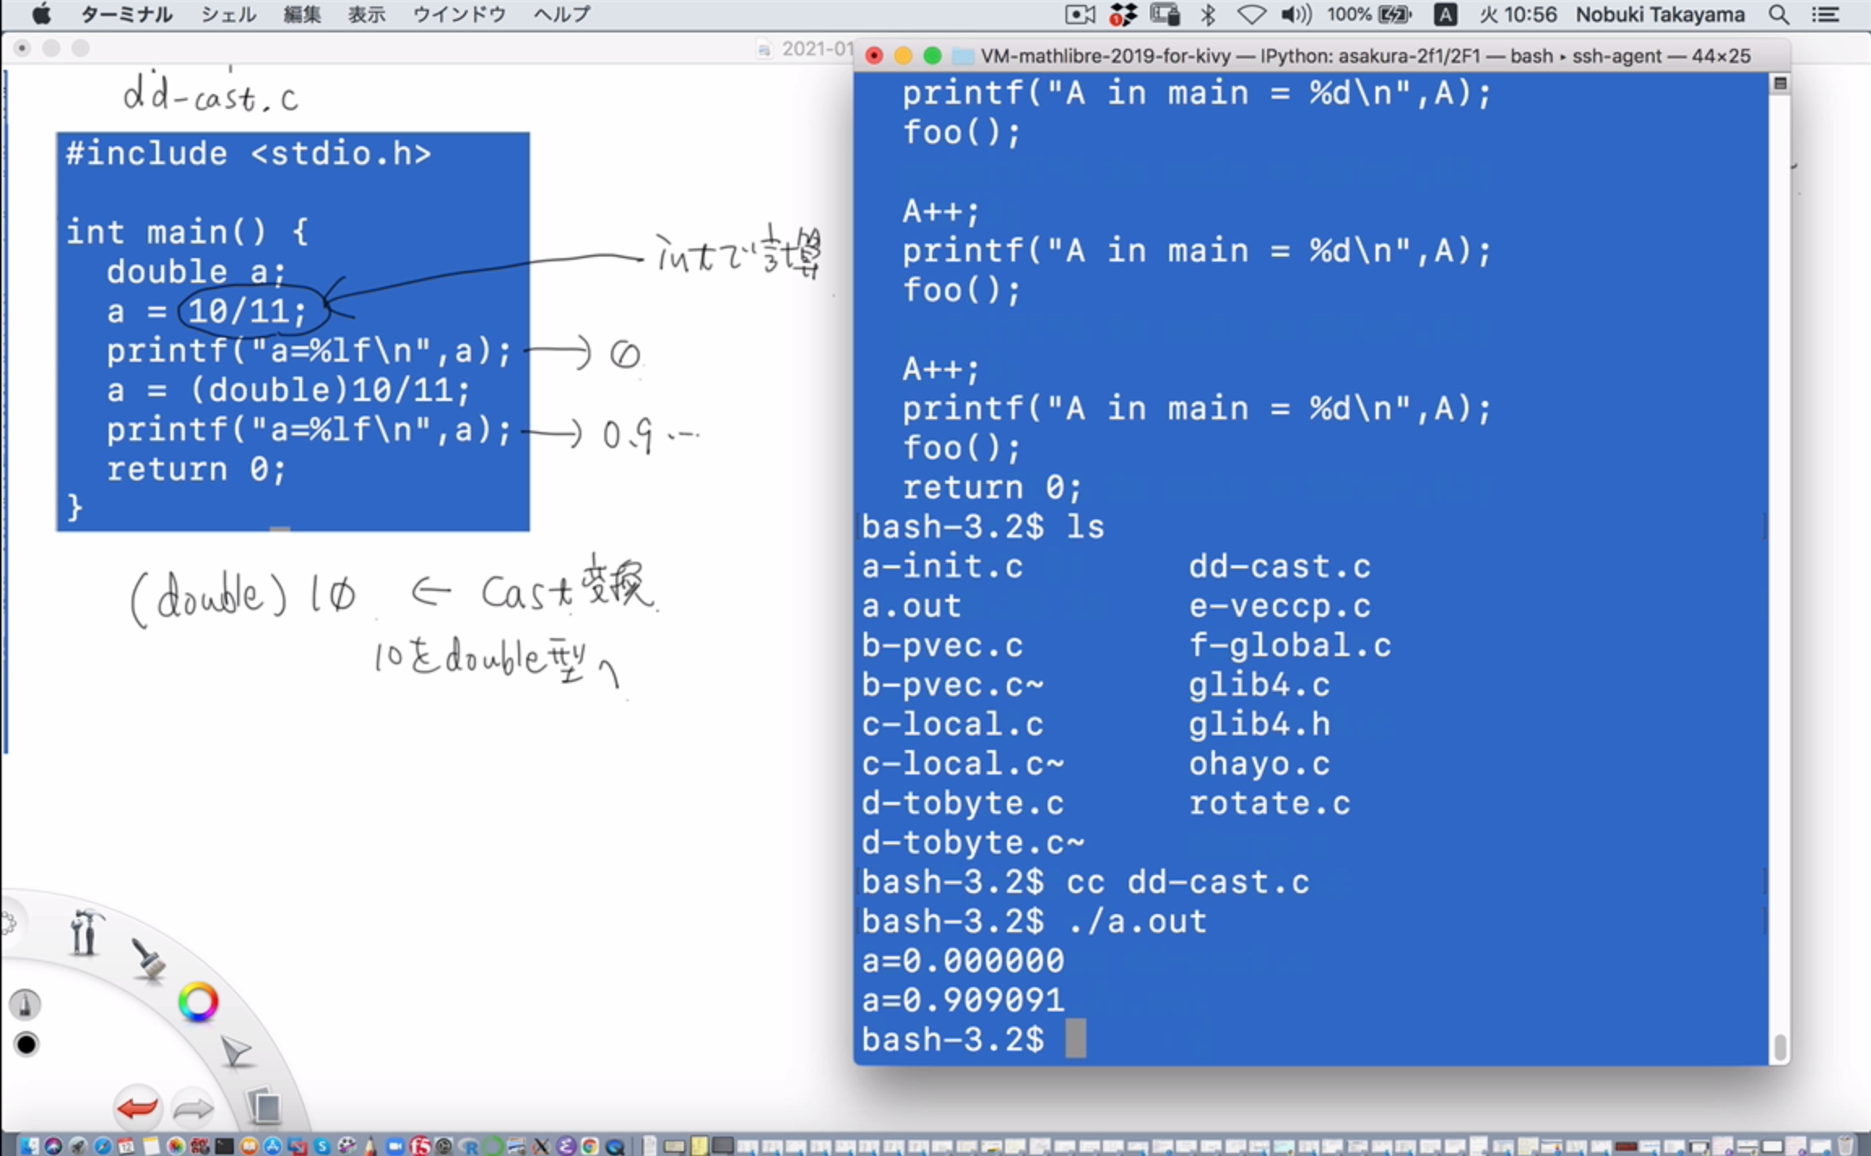Image resolution: width=1871 pixels, height=1156 pixels.
Task: Open the ウインドウ menu
Action: coord(459,14)
